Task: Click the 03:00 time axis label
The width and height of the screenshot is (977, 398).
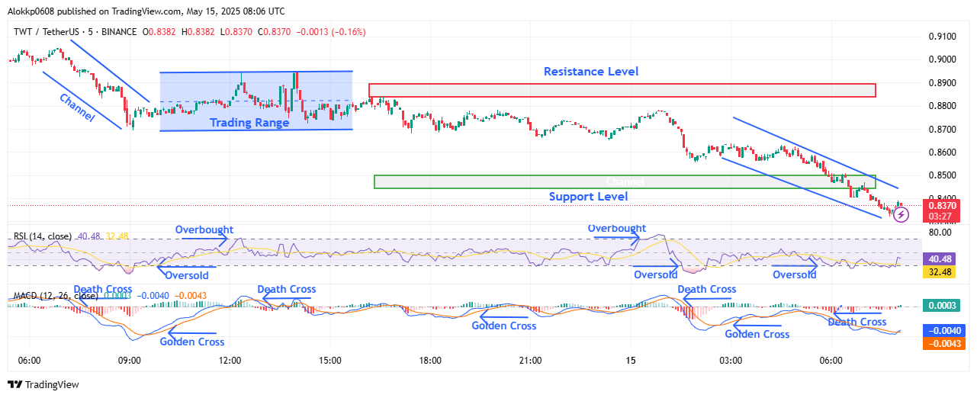Action: 731,360
